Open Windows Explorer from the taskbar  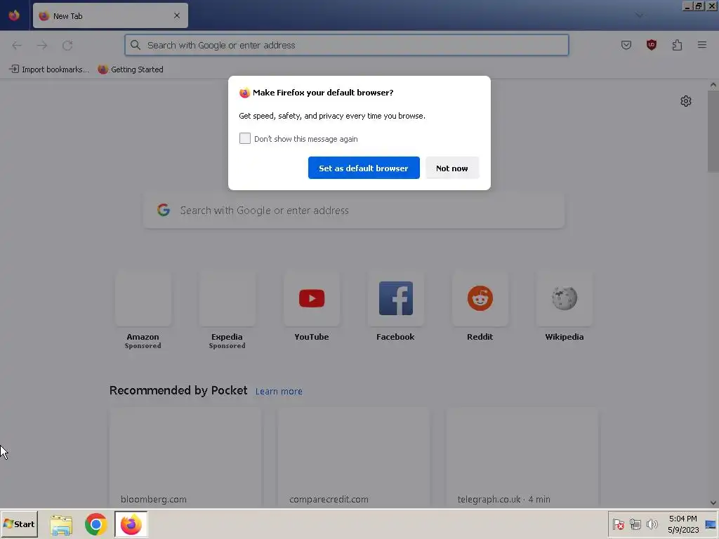pyautogui.click(x=61, y=524)
